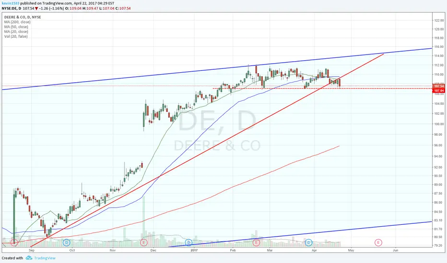This screenshot has height=263, width=447.
Task: Click the −1.26 (−1.16%) change value
Action: coord(51,9)
